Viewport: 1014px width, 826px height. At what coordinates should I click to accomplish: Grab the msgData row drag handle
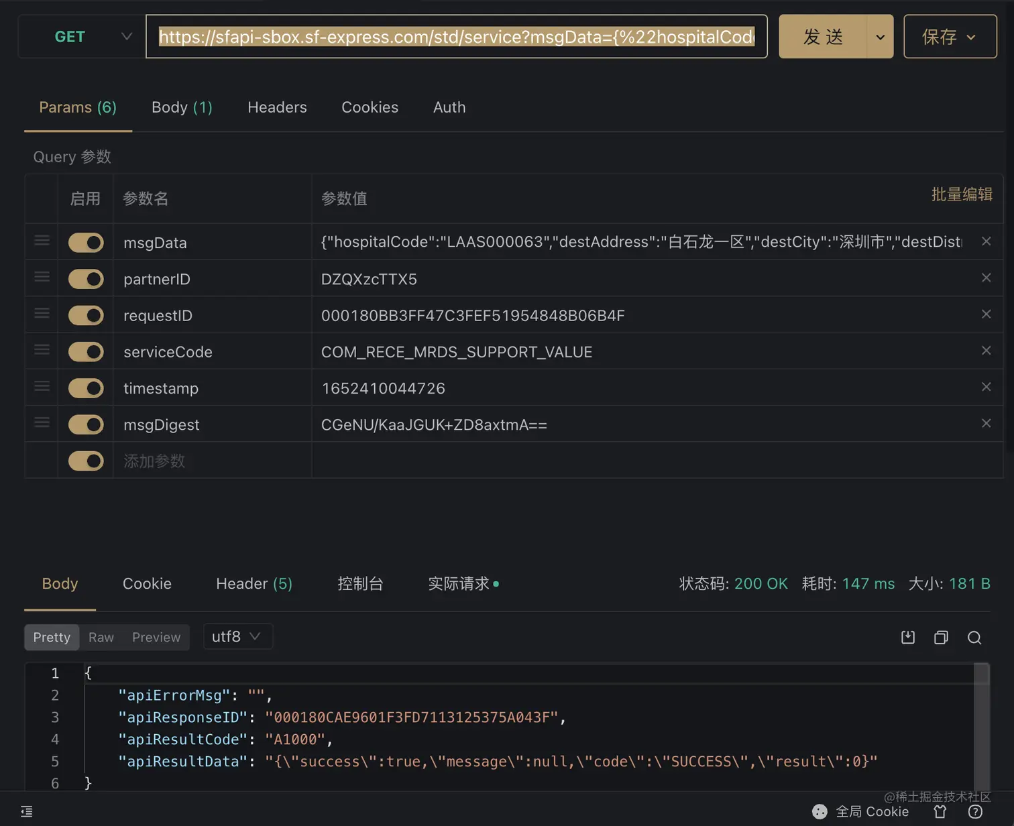click(x=42, y=240)
